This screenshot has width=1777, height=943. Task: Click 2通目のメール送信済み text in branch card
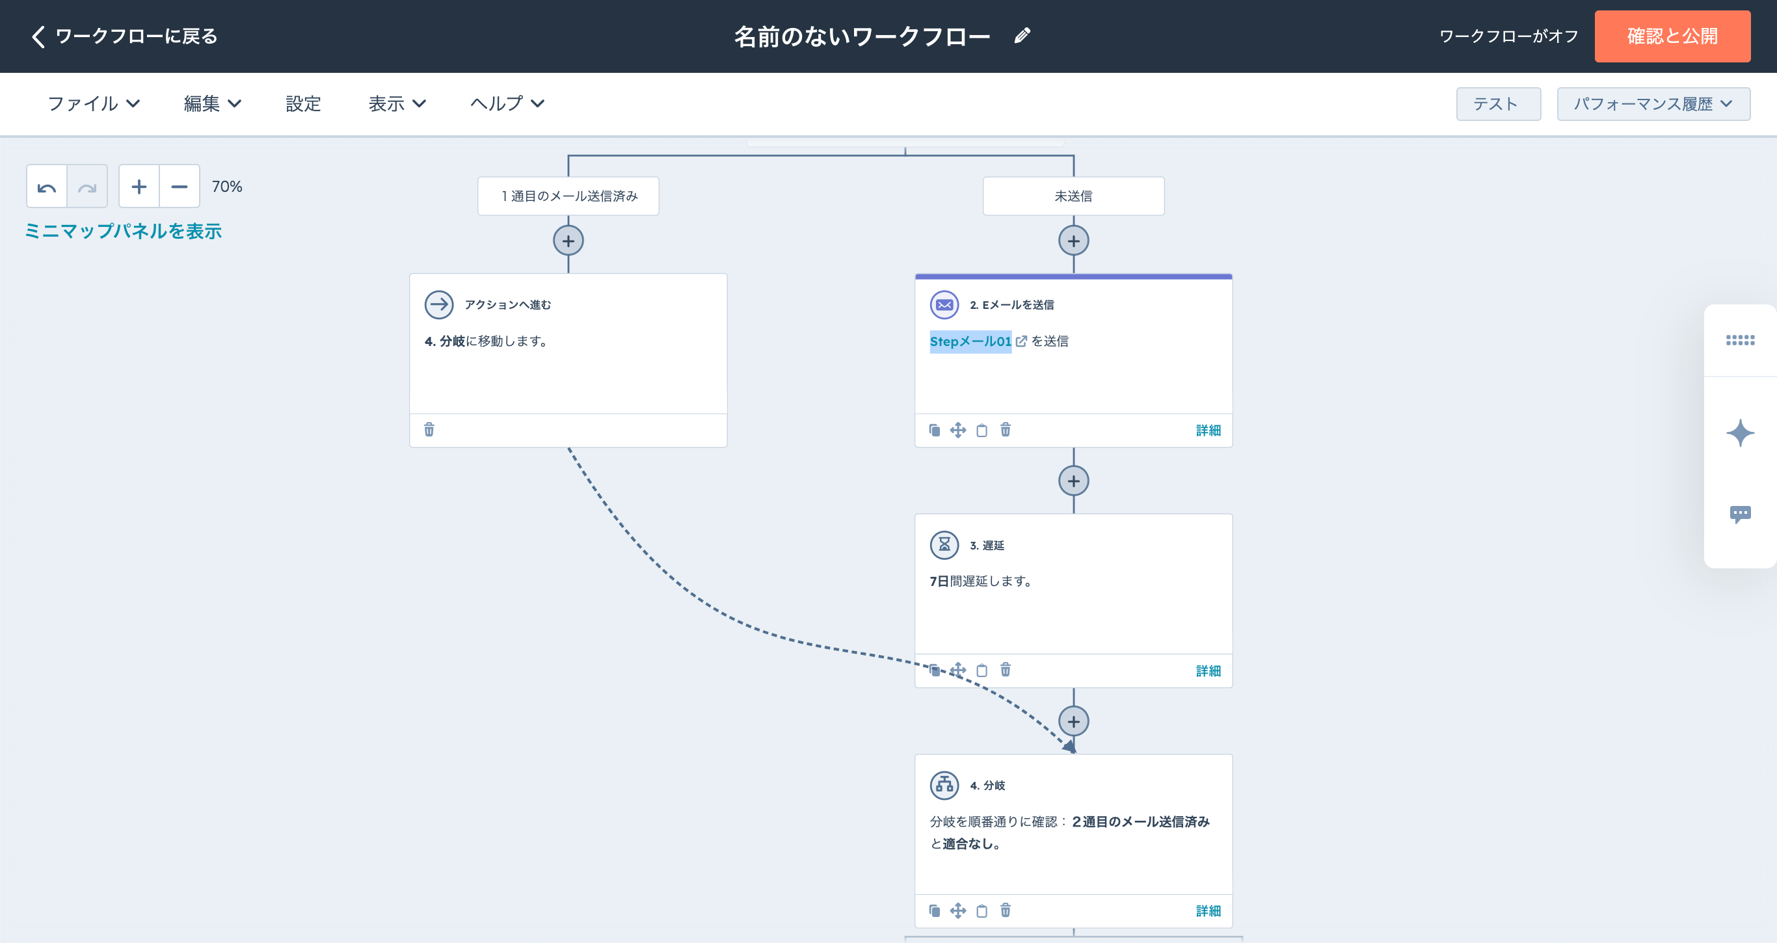pyautogui.click(x=1141, y=821)
